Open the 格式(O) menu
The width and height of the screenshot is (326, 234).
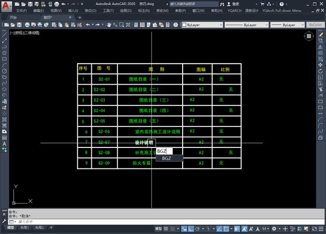[x=90, y=10]
